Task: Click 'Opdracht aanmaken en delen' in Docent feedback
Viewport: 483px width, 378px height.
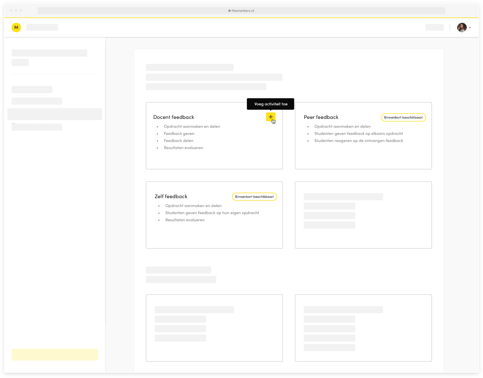Action: [x=192, y=127]
